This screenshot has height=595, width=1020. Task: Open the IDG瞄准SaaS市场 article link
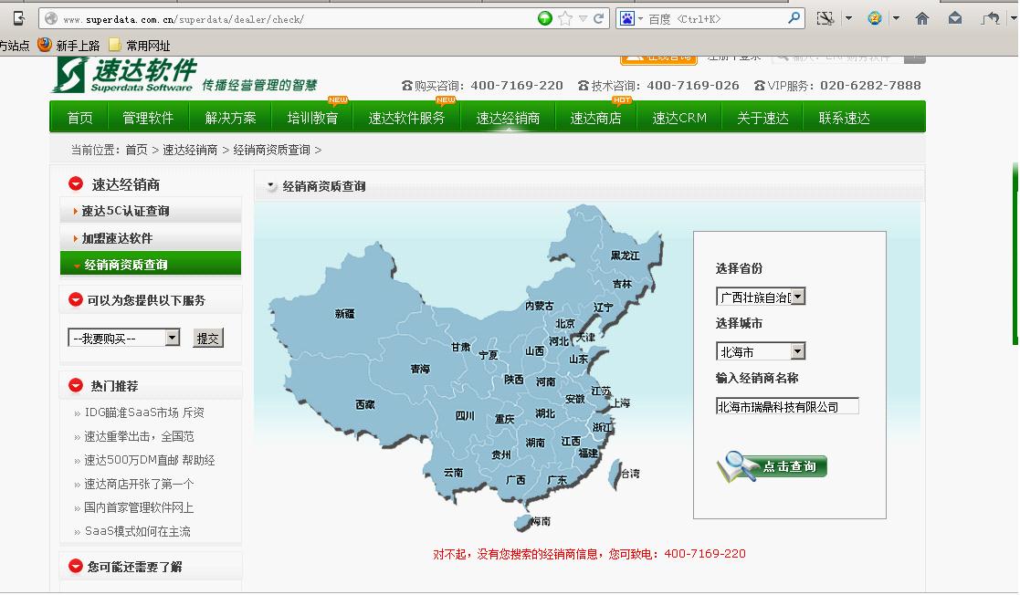click(144, 412)
